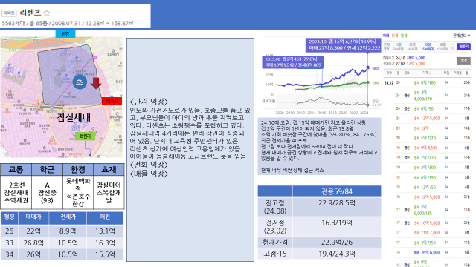Click the 2024.10 tooltip on price chart
This screenshot has height=267, width=476.
[343, 44]
